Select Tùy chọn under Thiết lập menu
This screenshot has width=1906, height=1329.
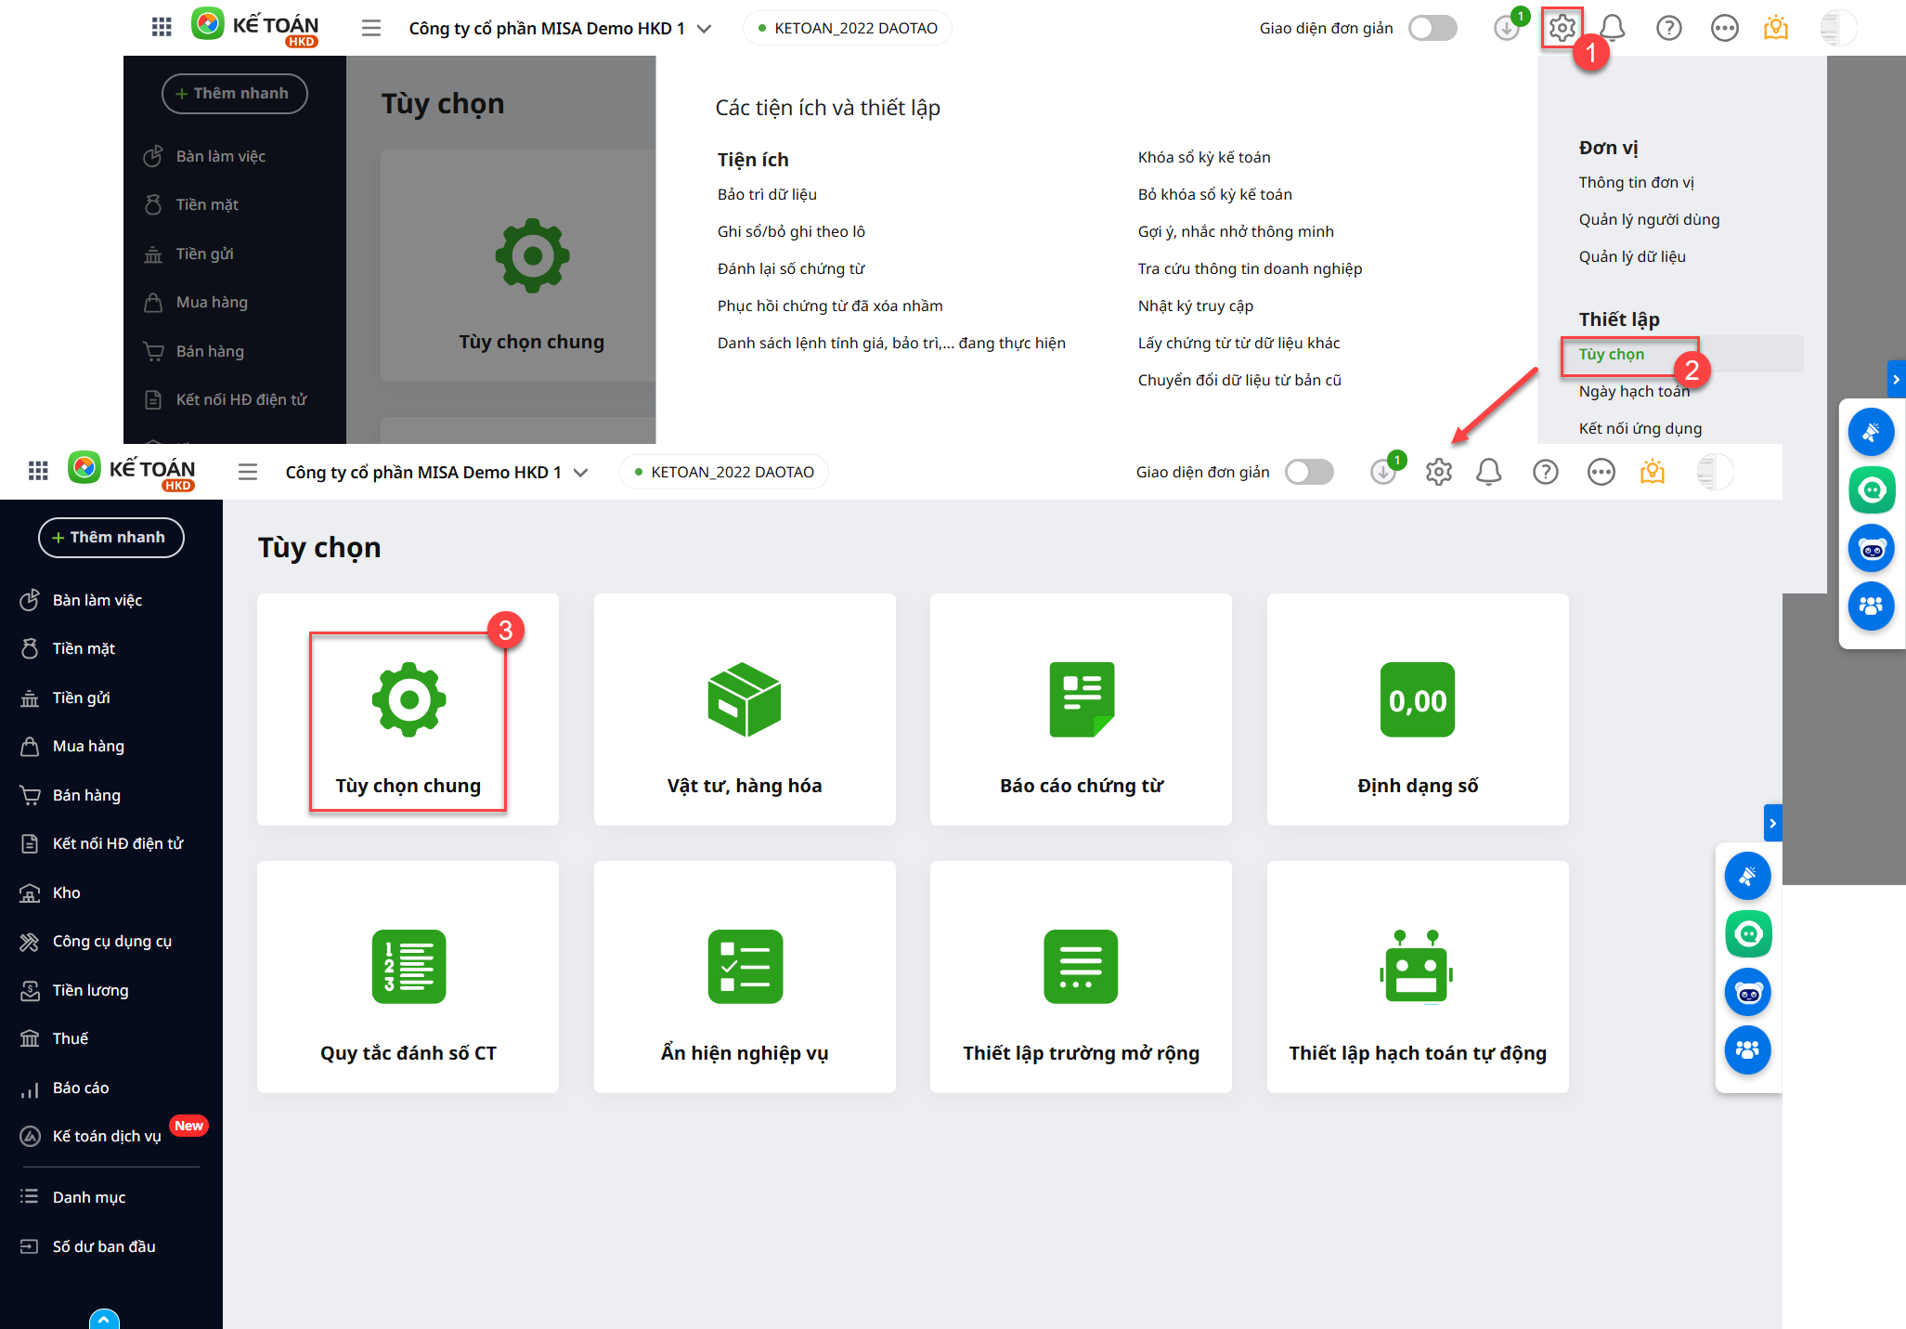click(x=1612, y=354)
